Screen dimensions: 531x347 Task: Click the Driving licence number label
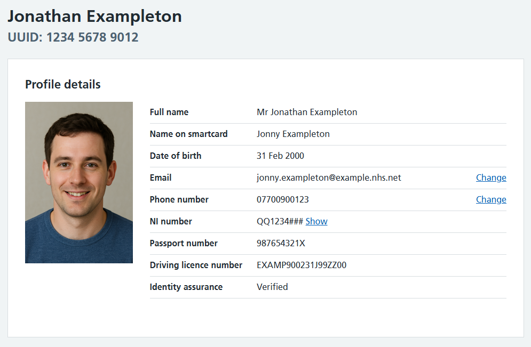(x=196, y=265)
